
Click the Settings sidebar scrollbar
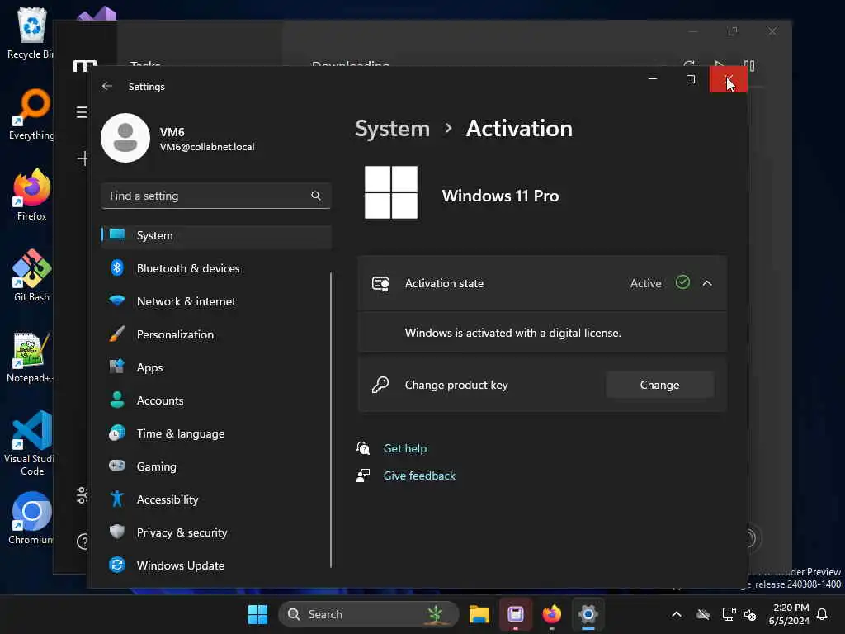tap(331, 420)
